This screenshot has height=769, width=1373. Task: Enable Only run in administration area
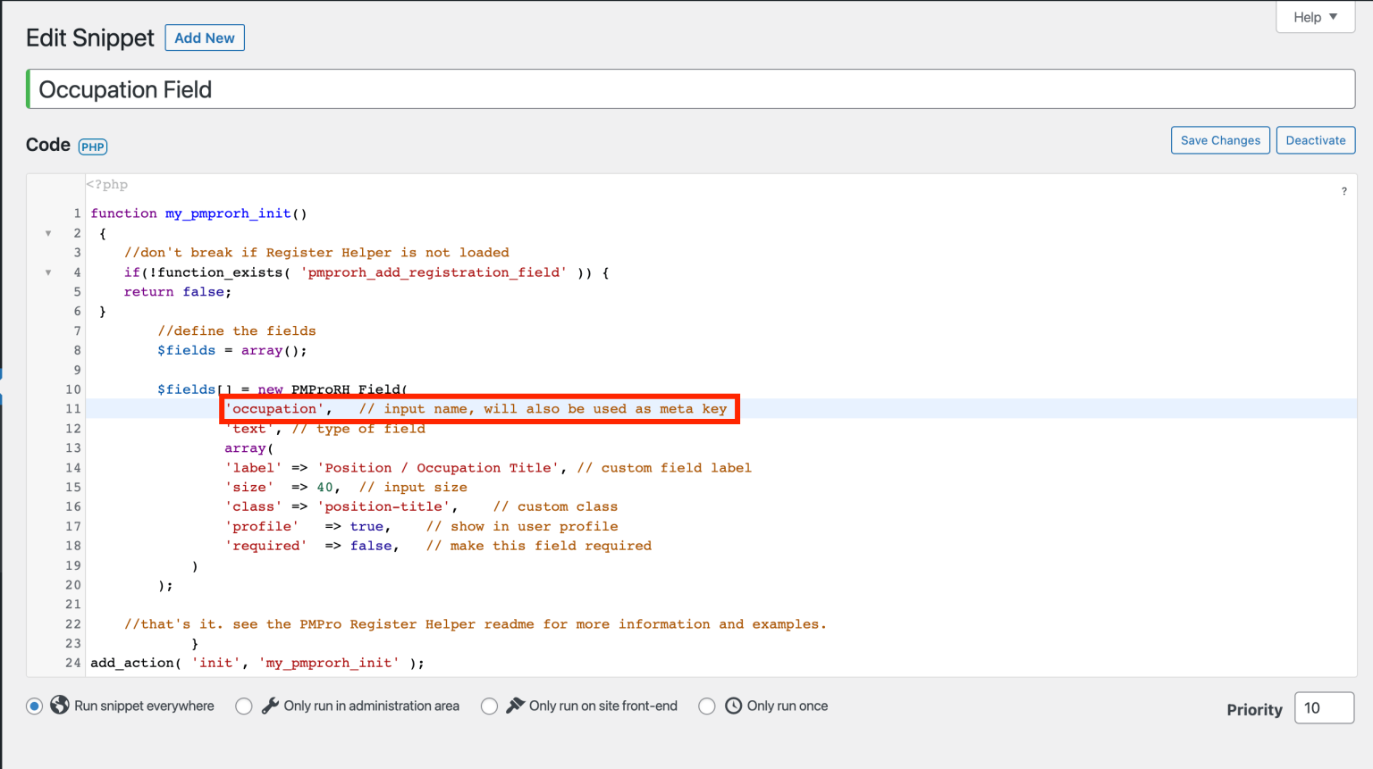[243, 705]
